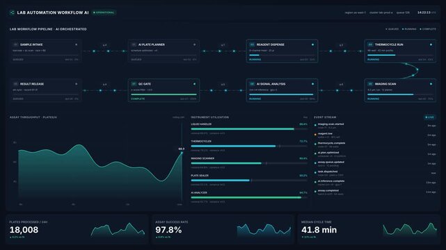This screenshot has height=250, width=446.
Task: Open the ai.inference.complete event
Action: tap(375, 183)
